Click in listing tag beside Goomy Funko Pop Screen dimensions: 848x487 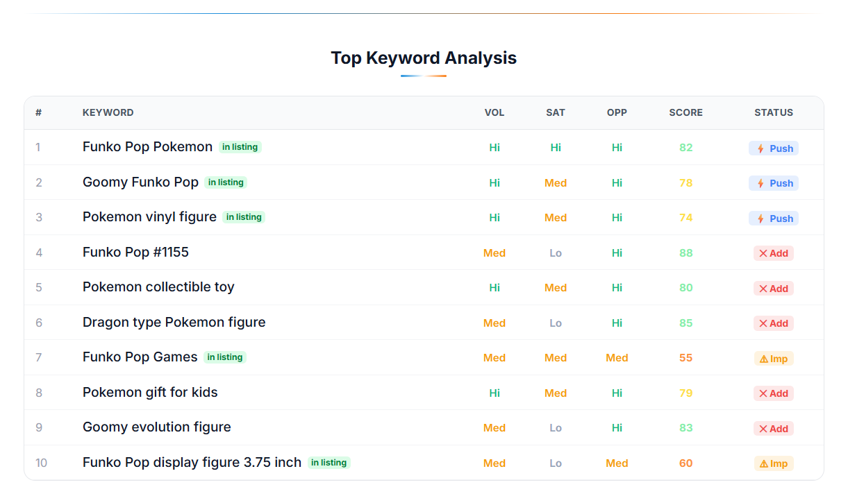pyautogui.click(x=226, y=182)
